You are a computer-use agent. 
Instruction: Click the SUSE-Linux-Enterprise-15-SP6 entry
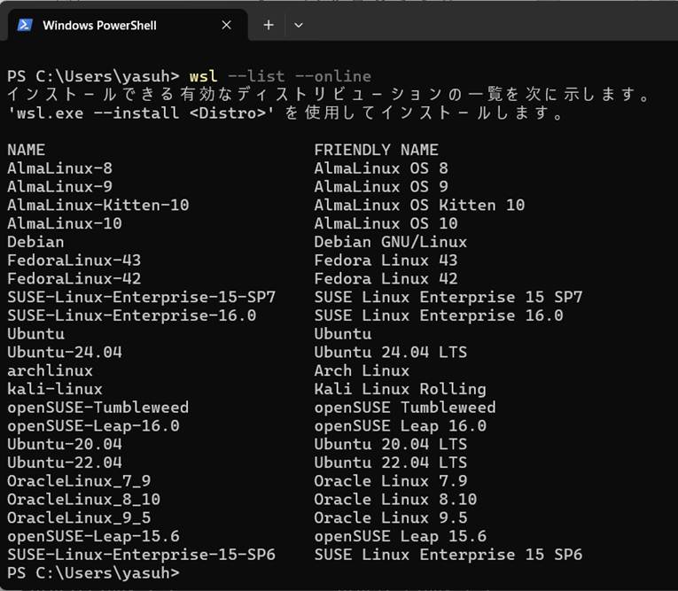pos(141,555)
